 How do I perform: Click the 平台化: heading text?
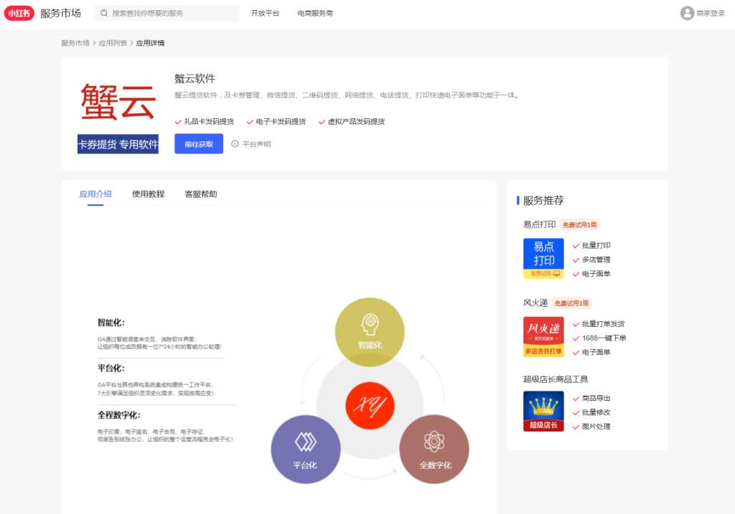pos(111,368)
